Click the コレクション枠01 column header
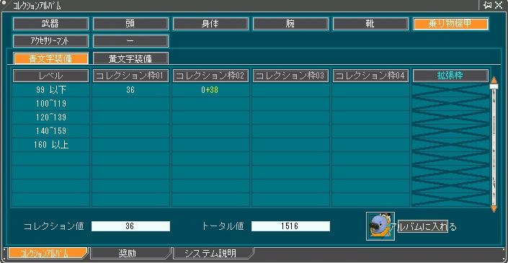The width and height of the screenshot is (508, 263). tap(130, 76)
